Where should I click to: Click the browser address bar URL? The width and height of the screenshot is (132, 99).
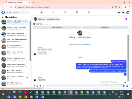pos(34,7)
